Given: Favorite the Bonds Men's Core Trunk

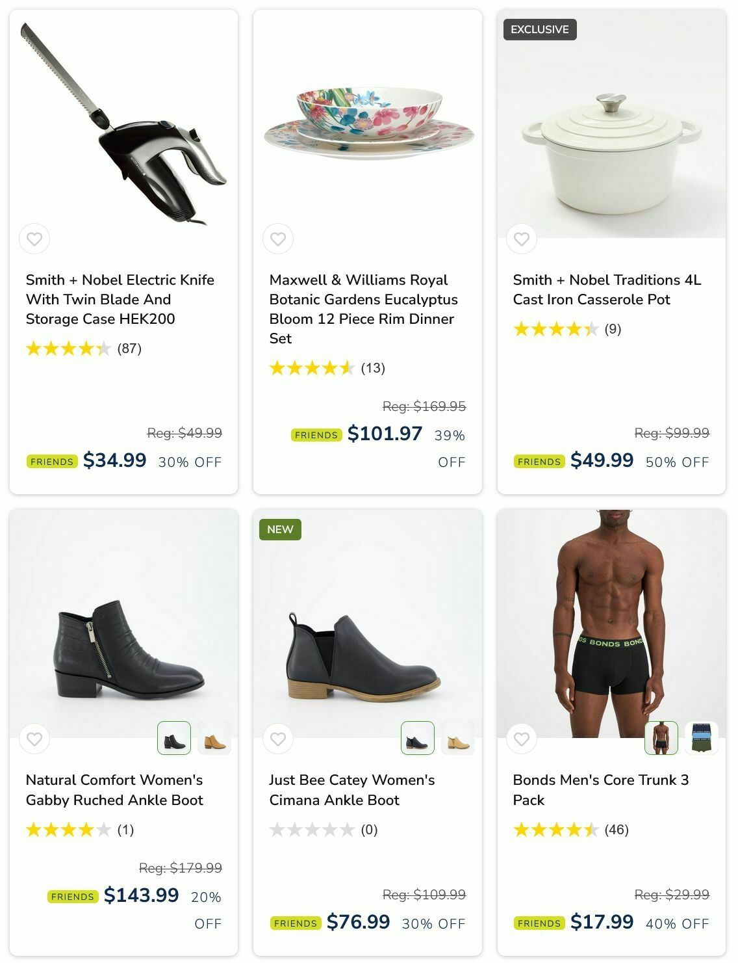Looking at the screenshot, I should tap(521, 739).
